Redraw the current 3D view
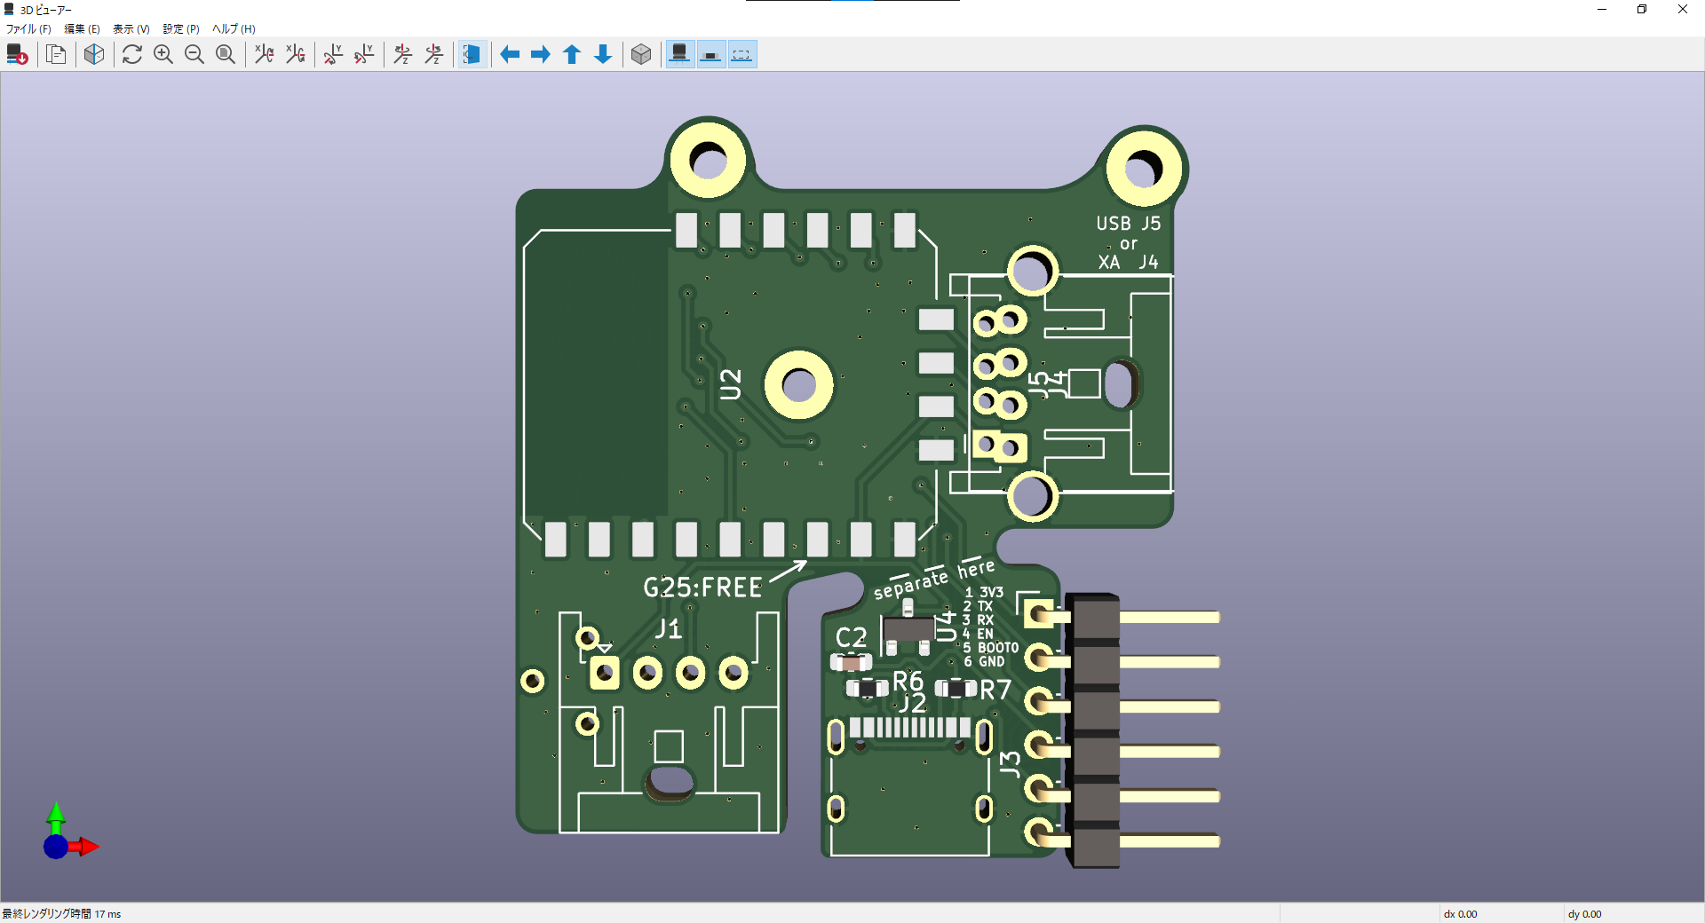Image resolution: width=1705 pixels, height=923 pixels. [x=131, y=54]
